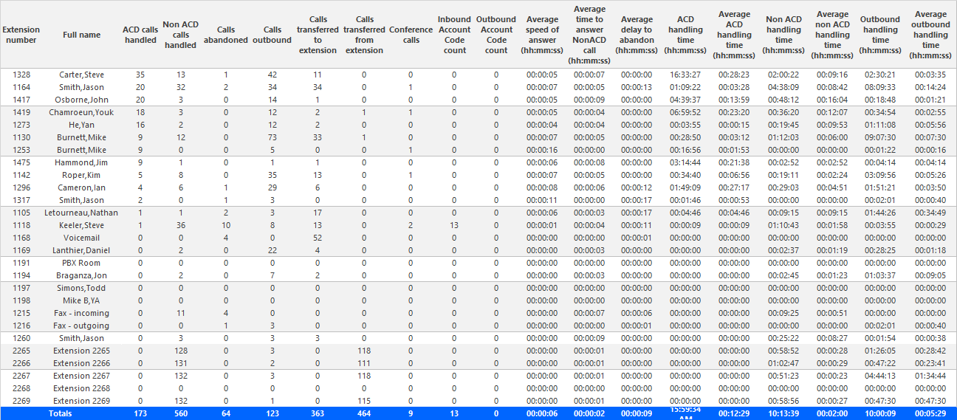Select the Conference calls column header

tap(411, 35)
